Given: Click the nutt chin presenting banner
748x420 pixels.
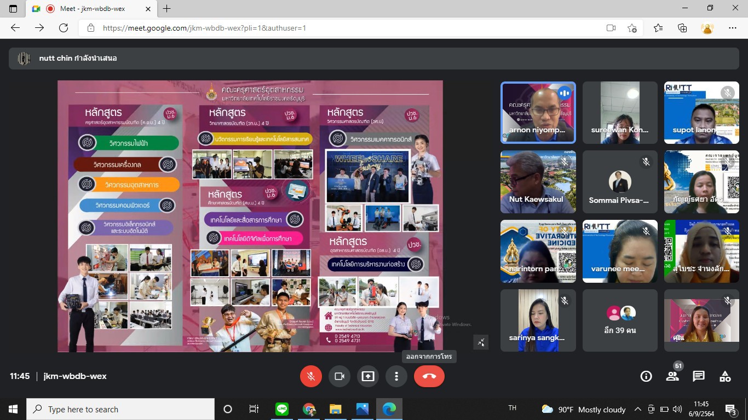Looking at the screenshot, I should [374, 58].
